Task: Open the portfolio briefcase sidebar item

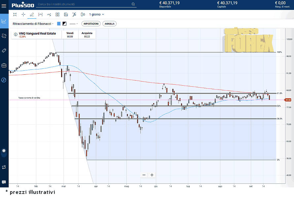Action: click(x=4, y=65)
